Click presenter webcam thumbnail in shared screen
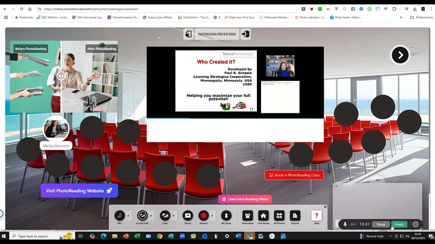Image resolution: width=435 pixels, height=244 pixels. click(280, 66)
